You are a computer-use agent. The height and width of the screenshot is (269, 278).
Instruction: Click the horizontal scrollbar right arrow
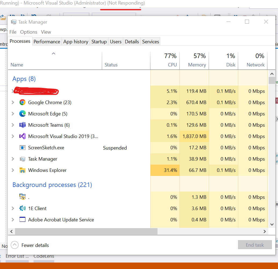[265, 231]
